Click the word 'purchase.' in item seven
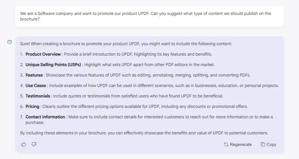 [x=35, y=122]
